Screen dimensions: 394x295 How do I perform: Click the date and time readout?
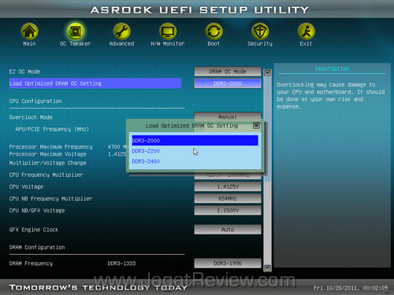pos(351,288)
